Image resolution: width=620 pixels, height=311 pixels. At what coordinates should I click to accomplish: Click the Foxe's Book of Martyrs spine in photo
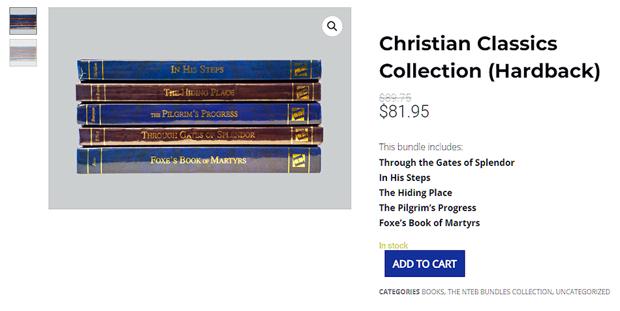[198, 160]
